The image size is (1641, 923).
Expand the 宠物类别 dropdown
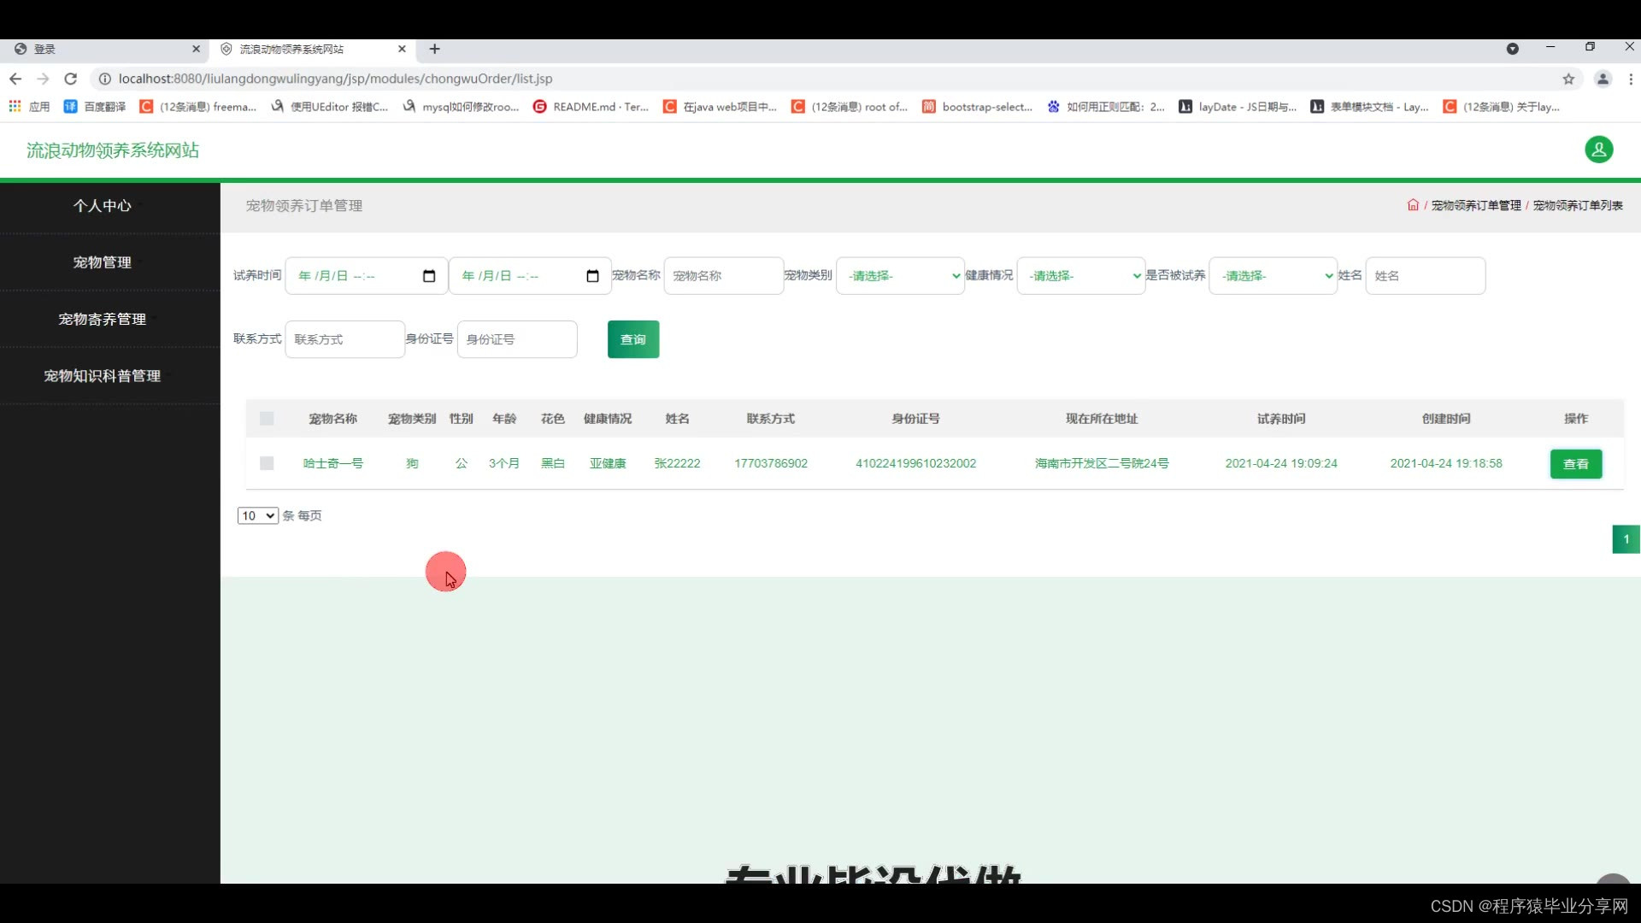point(900,276)
